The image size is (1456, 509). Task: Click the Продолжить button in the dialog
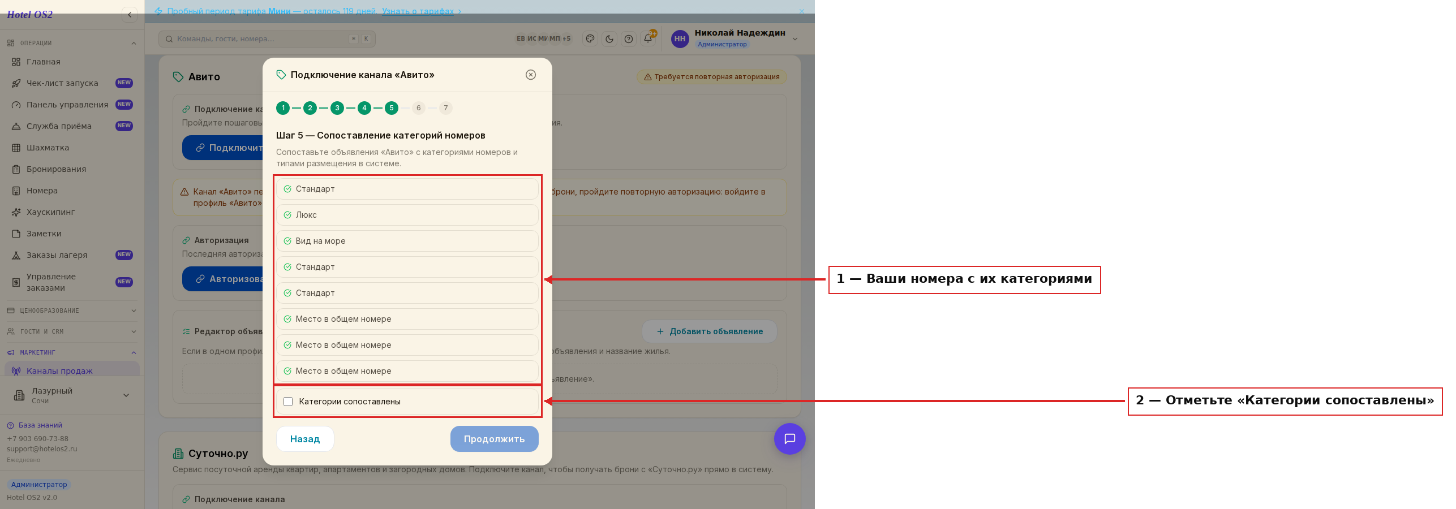(495, 439)
